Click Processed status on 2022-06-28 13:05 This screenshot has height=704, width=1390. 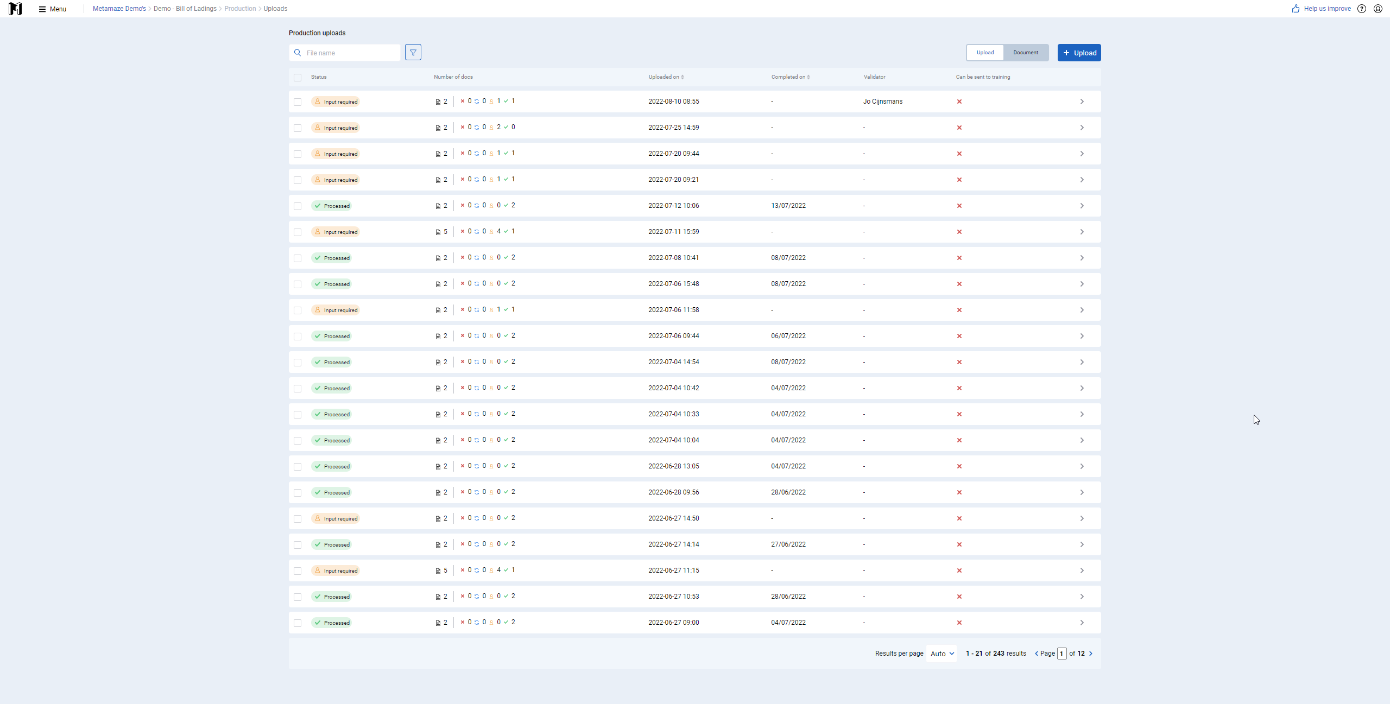pos(332,466)
